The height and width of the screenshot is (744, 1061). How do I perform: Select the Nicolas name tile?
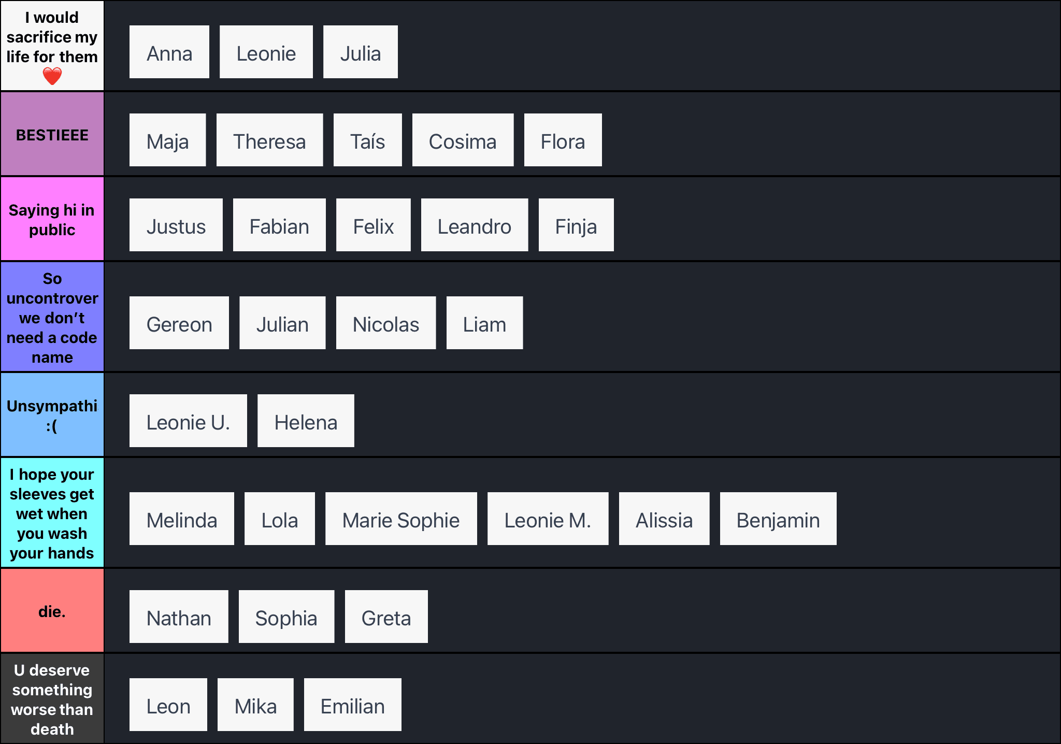[385, 323]
